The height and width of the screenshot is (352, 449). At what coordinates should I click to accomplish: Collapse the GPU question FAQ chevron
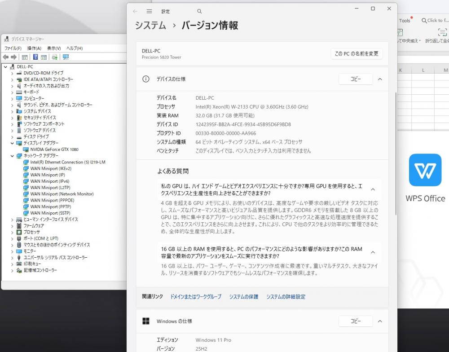373,189
